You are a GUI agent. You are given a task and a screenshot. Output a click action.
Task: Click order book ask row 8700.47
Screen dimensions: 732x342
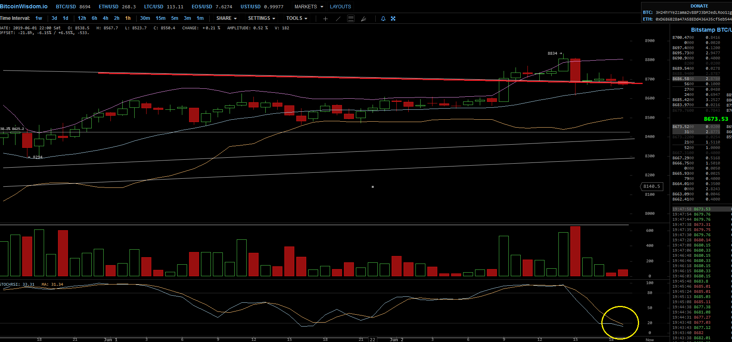(696, 38)
